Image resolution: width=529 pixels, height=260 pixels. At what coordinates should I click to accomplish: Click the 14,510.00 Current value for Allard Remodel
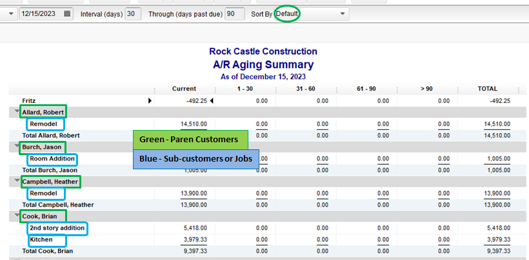coord(194,124)
